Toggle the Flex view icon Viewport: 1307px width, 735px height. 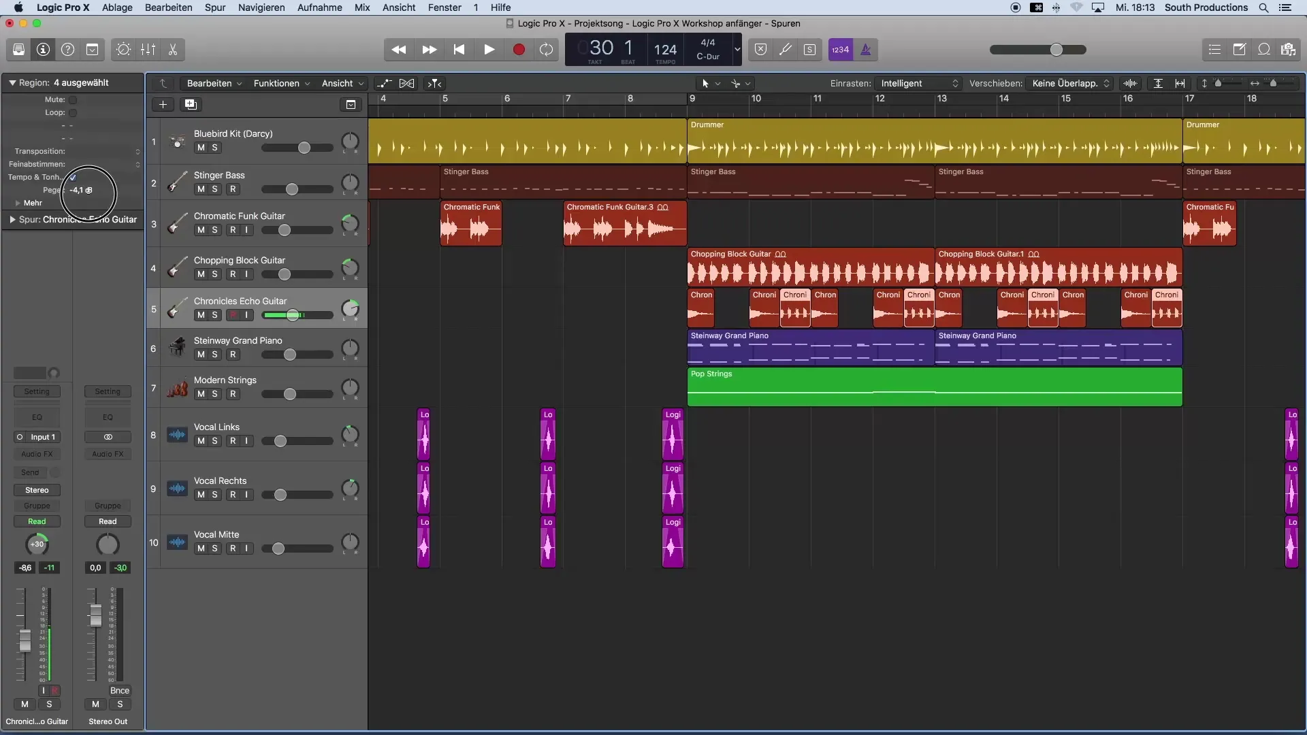click(x=406, y=84)
